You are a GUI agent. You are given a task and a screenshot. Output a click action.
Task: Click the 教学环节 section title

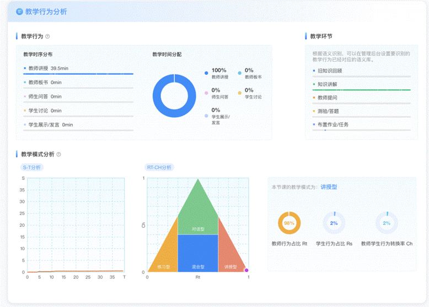point(321,36)
